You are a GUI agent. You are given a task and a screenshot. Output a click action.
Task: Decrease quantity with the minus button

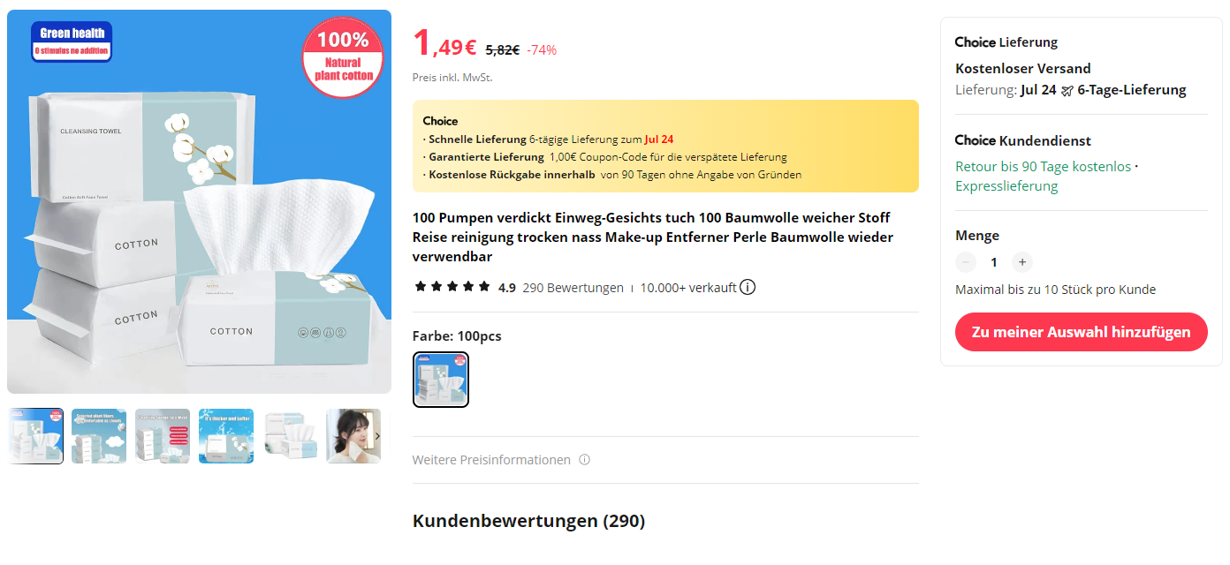click(x=966, y=262)
